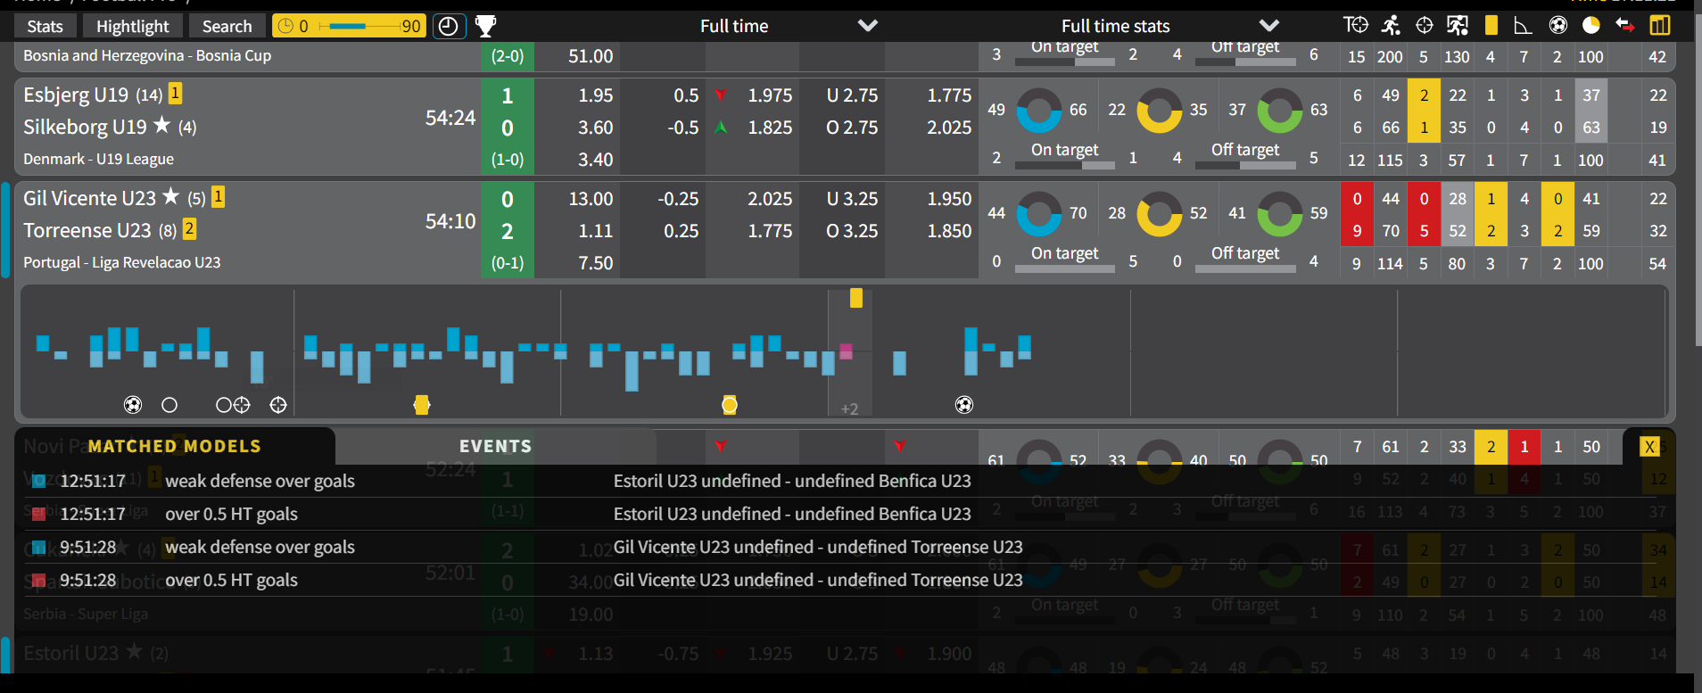Click the Gil Vicente score box showing 0

508,199
